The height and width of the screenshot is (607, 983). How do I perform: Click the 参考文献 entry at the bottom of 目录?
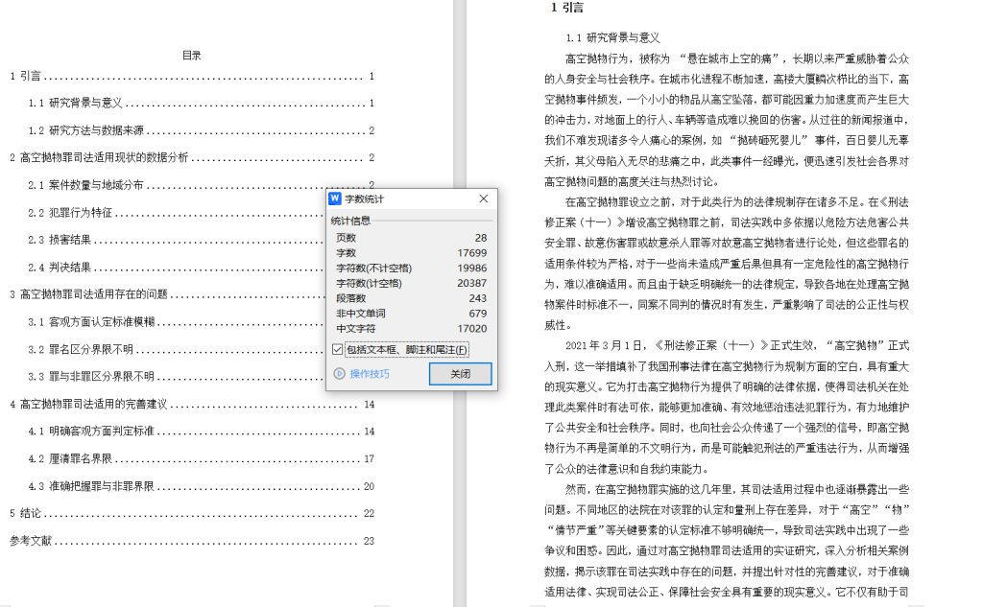pos(31,539)
